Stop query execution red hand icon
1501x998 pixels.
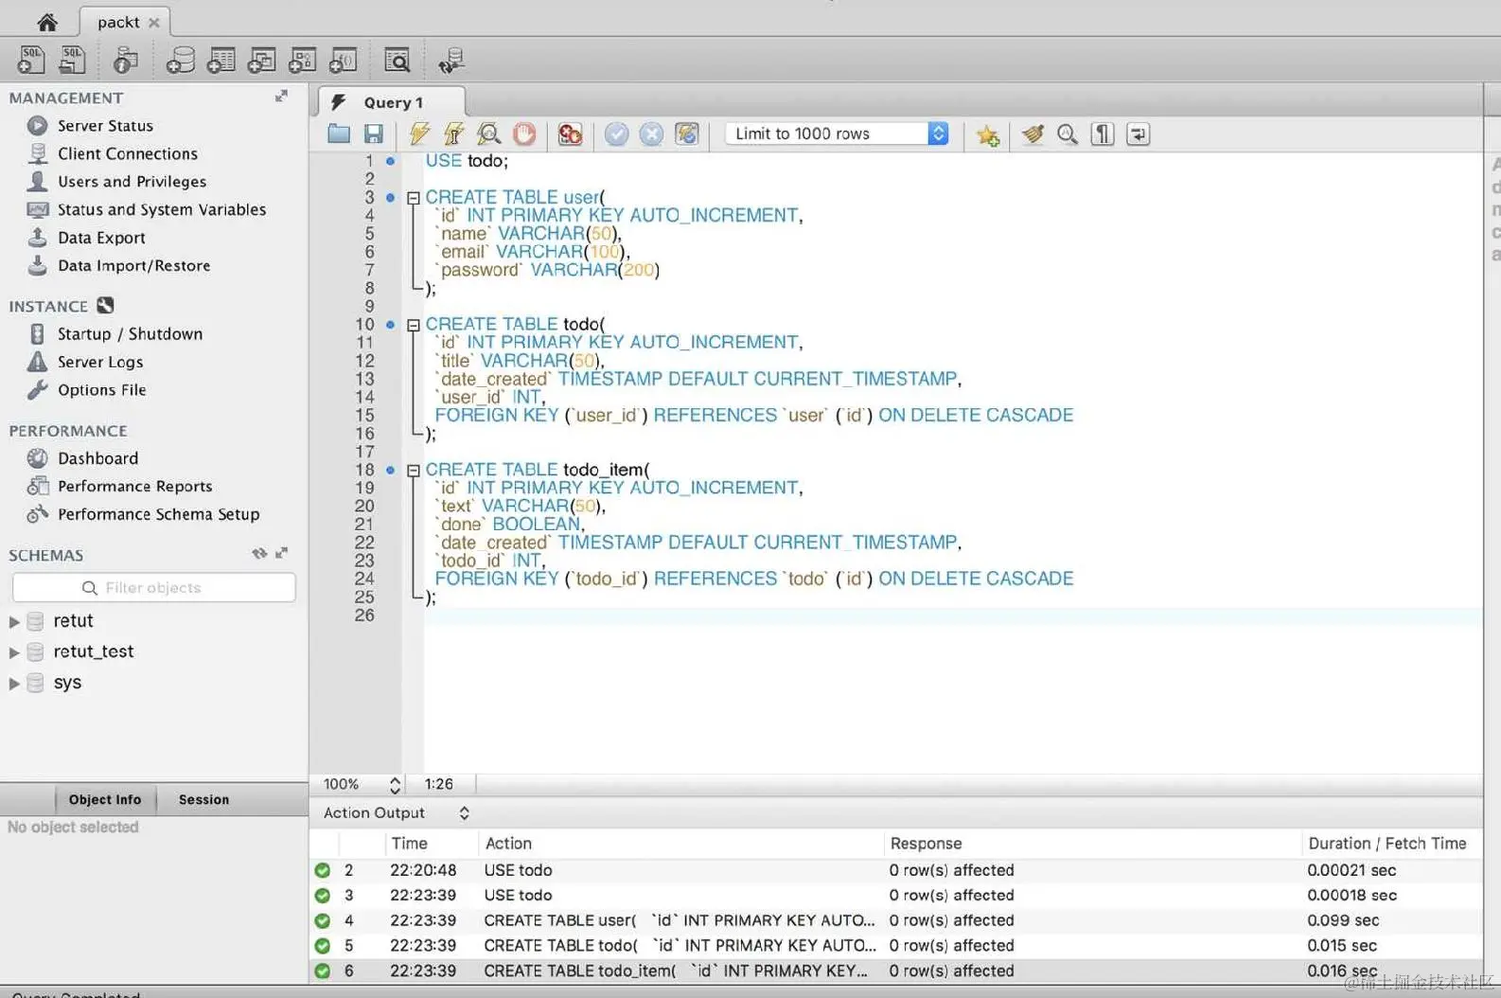[x=524, y=134]
